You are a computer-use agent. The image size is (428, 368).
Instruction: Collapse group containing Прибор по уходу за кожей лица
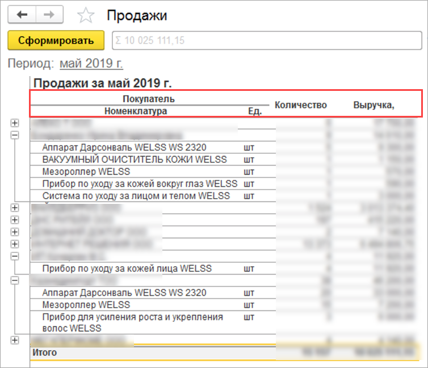tap(15, 256)
